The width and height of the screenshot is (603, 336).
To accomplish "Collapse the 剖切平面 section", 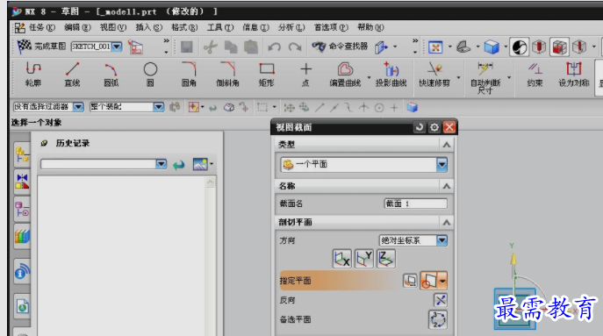I will [446, 223].
